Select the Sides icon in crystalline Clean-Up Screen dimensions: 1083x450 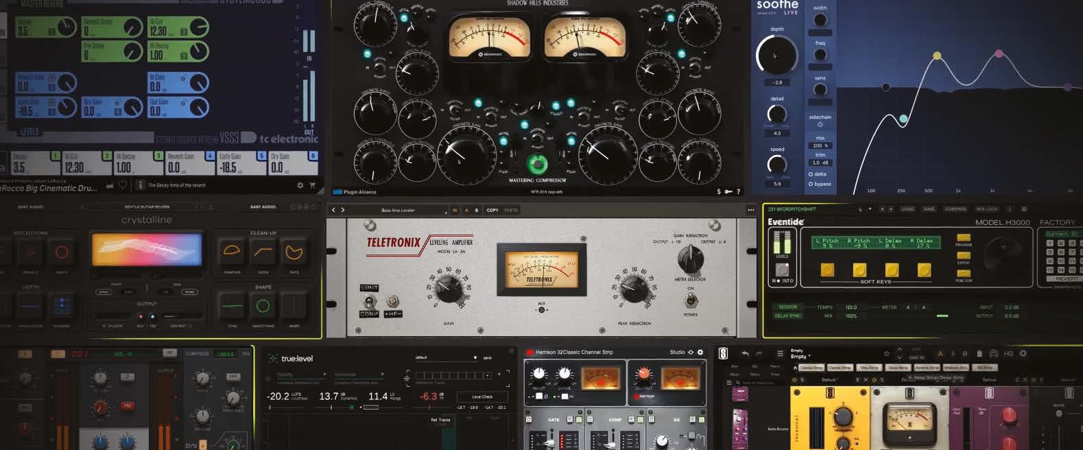(263, 251)
